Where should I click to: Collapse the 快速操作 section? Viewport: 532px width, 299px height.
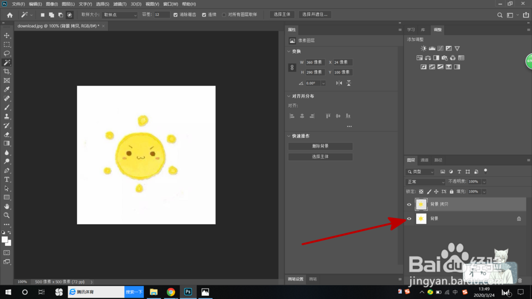coord(289,136)
